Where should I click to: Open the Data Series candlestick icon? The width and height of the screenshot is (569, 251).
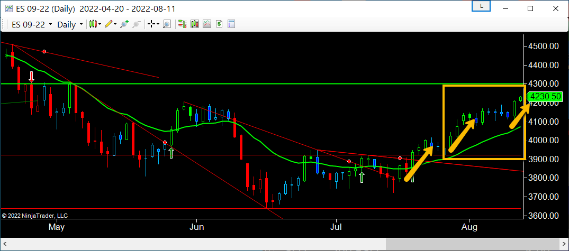194,24
